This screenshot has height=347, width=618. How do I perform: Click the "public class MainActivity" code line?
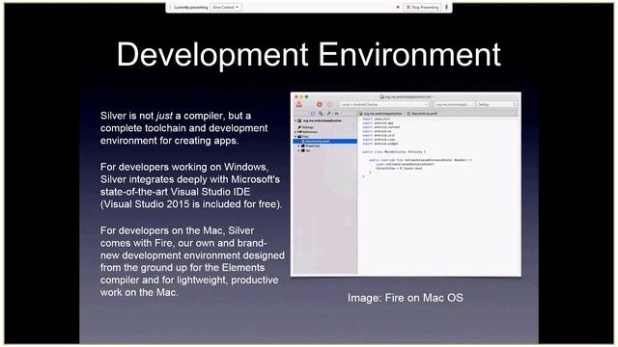click(394, 152)
